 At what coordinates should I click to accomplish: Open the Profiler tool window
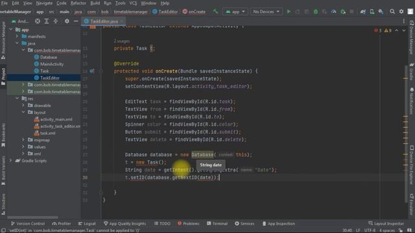62,223
